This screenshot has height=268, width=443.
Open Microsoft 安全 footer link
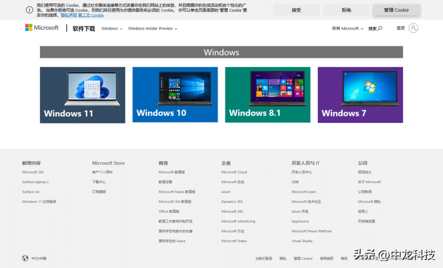tap(233, 182)
